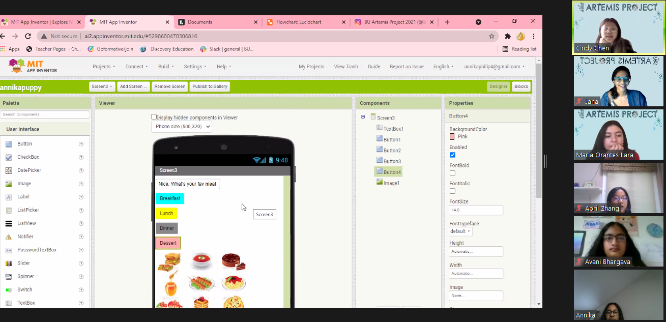666x322 pixels.
Task: Click the Pink BackgroundColor swatch
Action: (452, 137)
